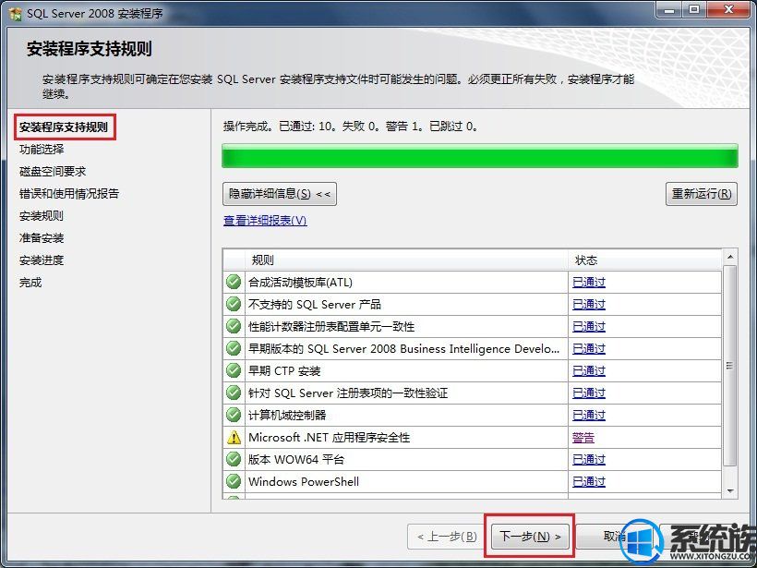Click the yellow warning icon for Microsoft .NET 应用程序安全性
Viewport: 757px width, 568px height.
234,437
